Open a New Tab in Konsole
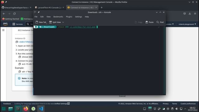The width and height of the screenshot is (199, 112). tap(41, 22)
